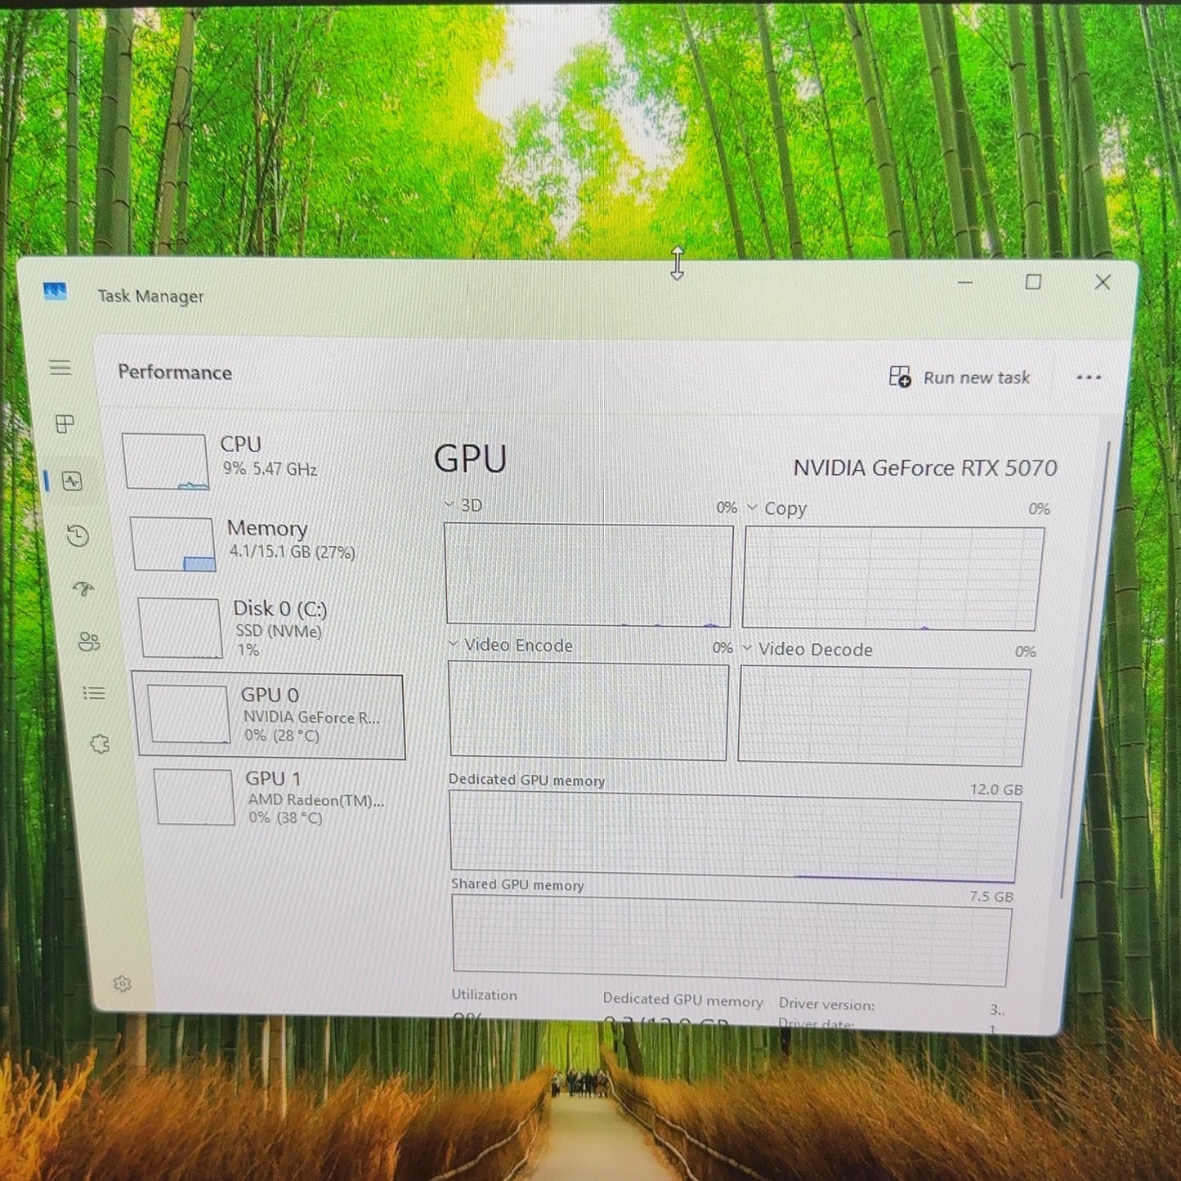Click the Disk 0 mini graph thumbnail

tap(181, 628)
